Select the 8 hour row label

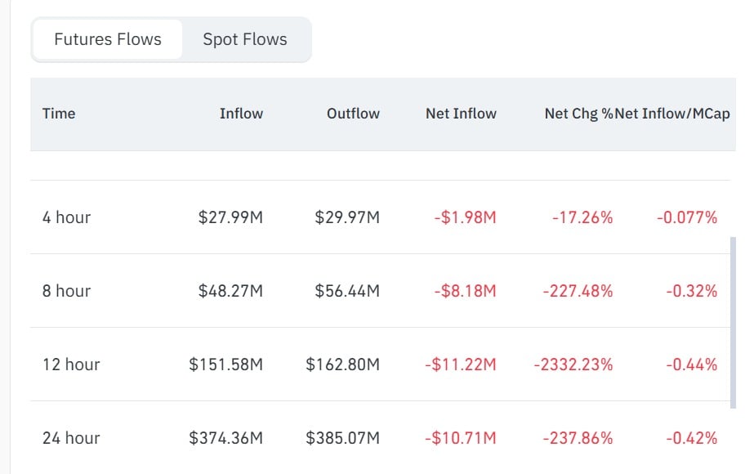click(66, 291)
